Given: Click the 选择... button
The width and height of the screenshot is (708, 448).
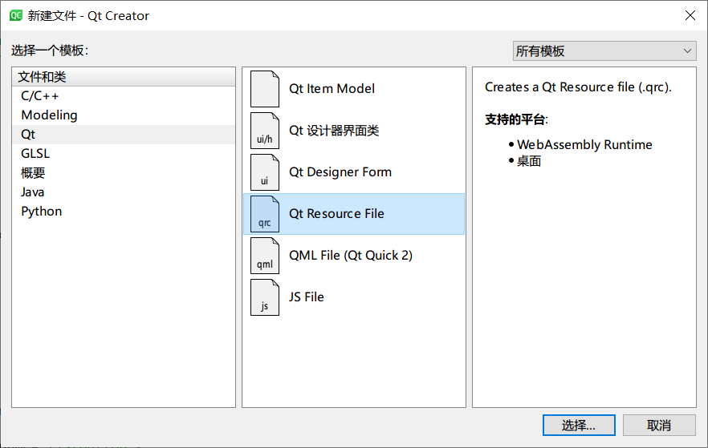Looking at the screenshot, I should click(579, 425).
